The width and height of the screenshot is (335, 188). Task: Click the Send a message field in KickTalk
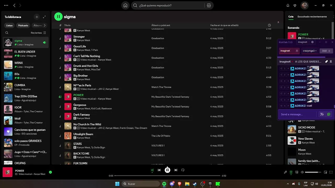point(298,114)
